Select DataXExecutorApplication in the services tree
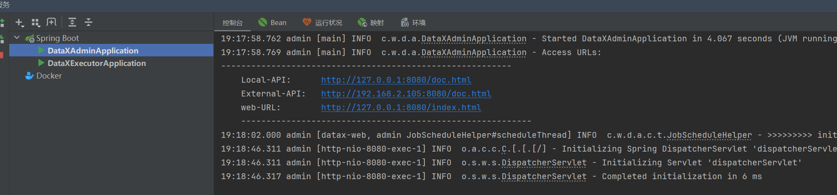The width and height of the screenshot is (837, 195). 96,63
